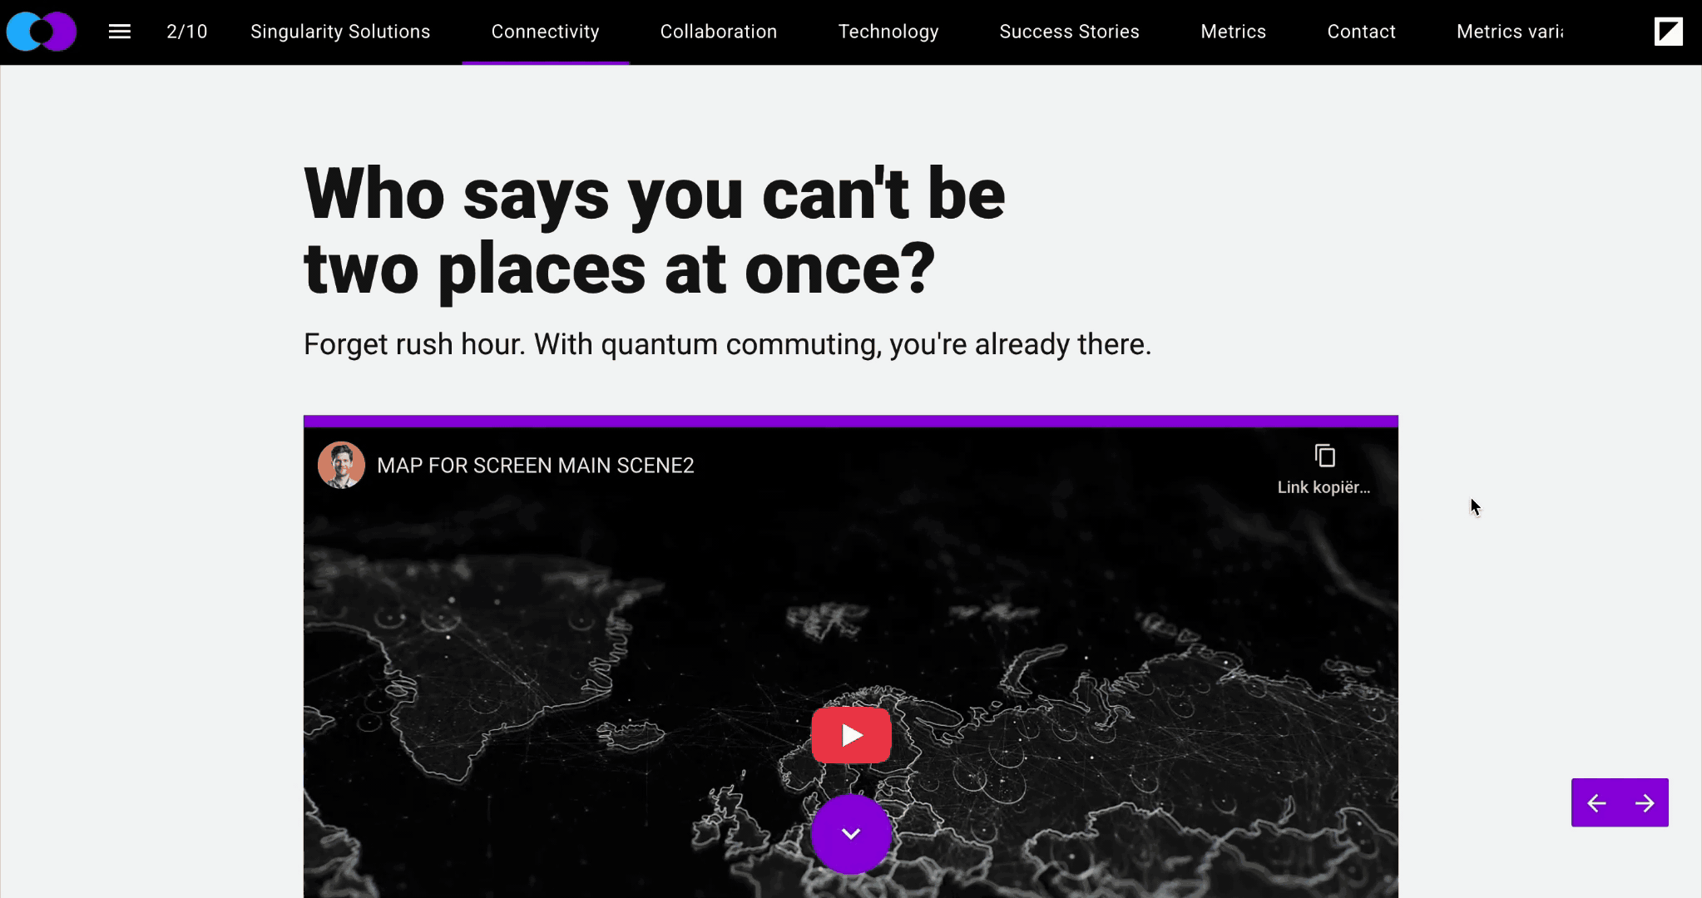
Task: Open the Singularity Solutions tab
Action: pyautogui.click(x=340, y=32)
